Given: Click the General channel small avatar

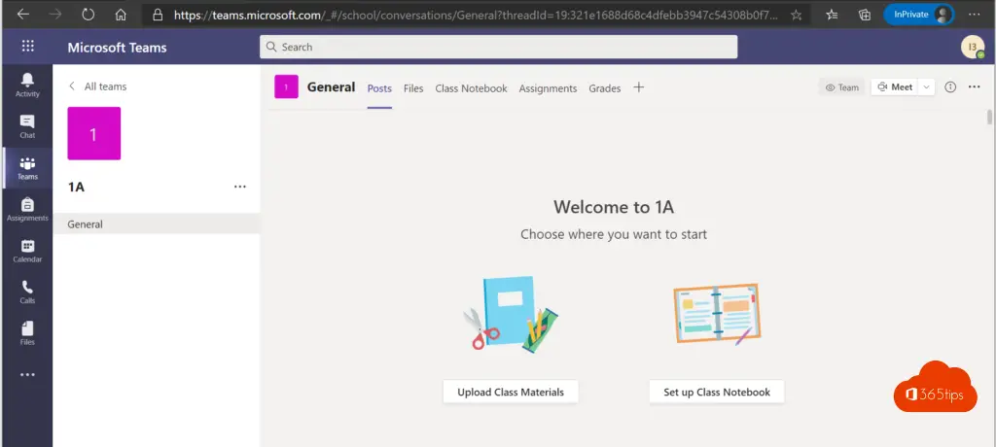Looking at the screenshot, I should tap(287, 87).
